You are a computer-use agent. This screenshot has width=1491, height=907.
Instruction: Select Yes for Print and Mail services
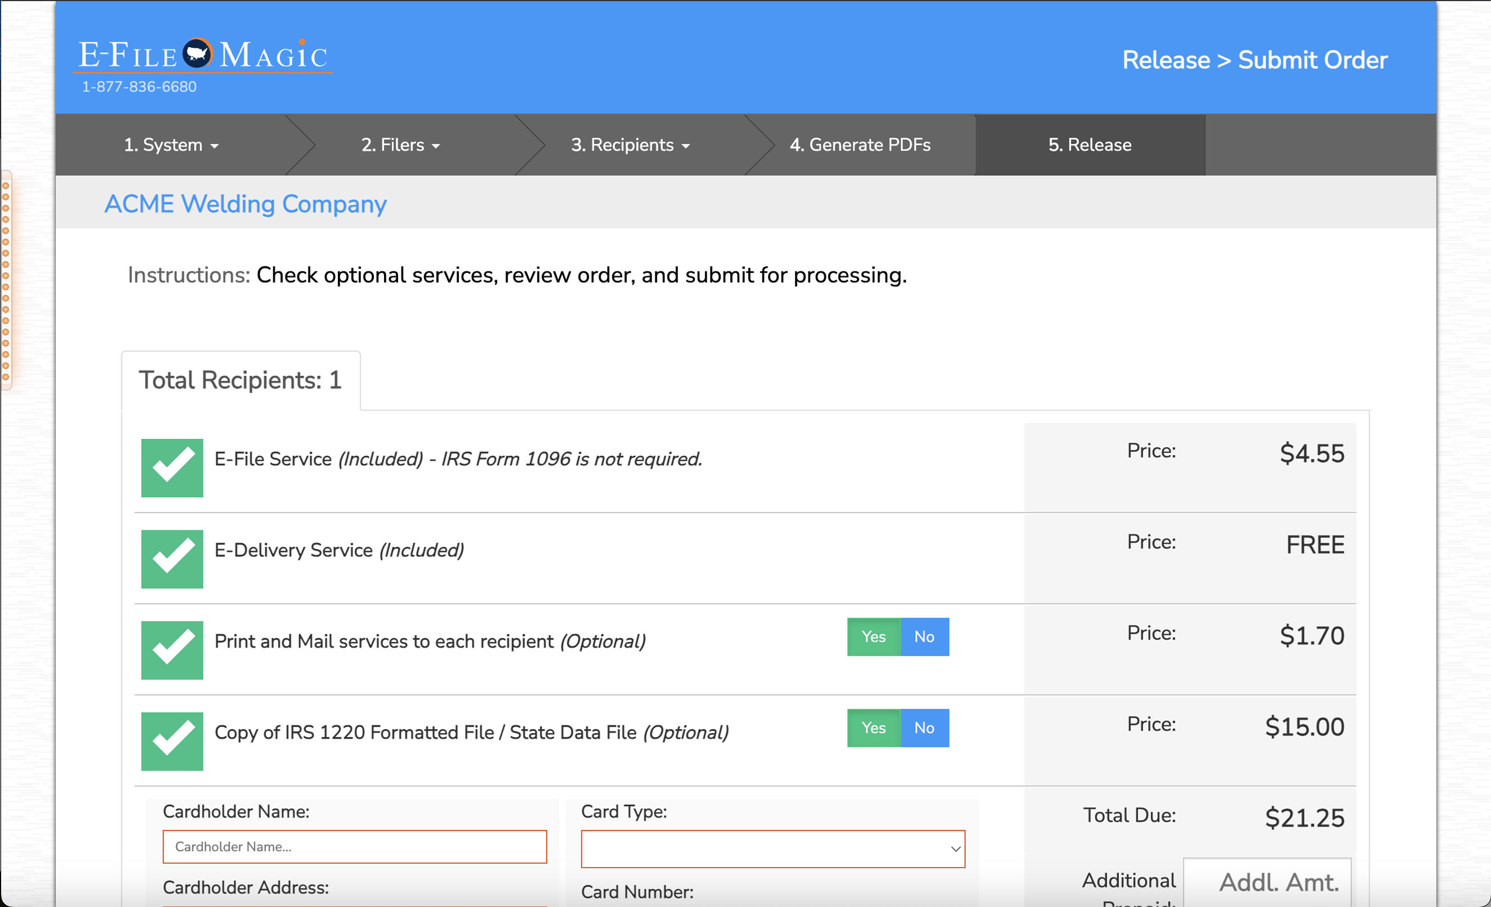873,637
